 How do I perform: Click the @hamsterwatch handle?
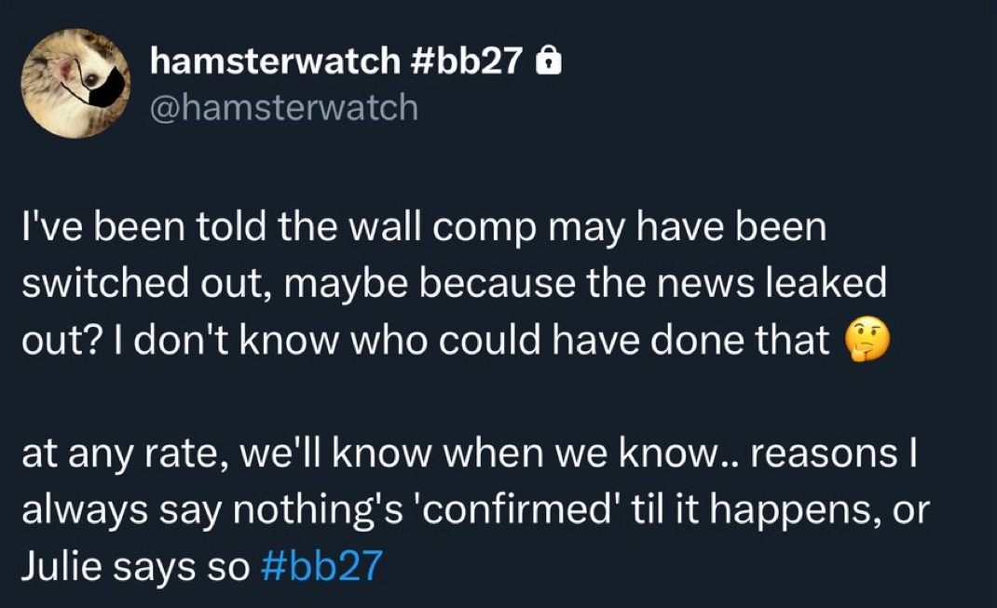283,107
